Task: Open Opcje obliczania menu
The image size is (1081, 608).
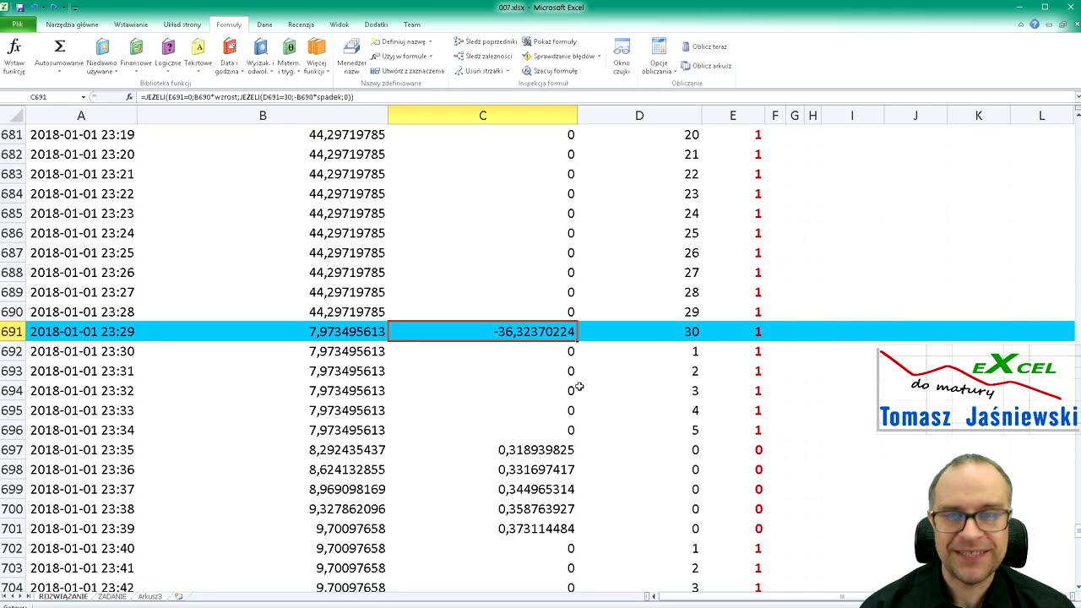Action: point(659,57)
